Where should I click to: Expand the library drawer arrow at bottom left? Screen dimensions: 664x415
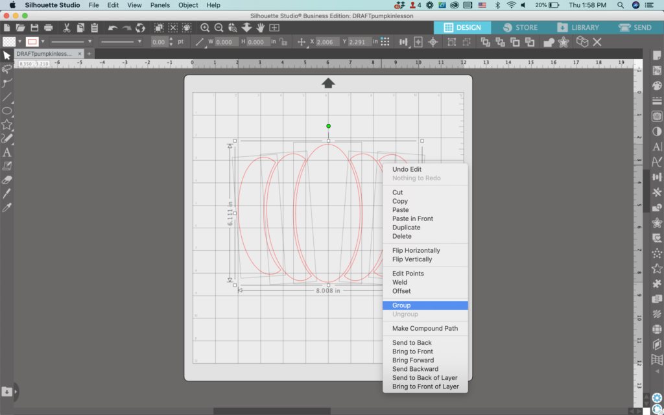(x=16, y=392)
